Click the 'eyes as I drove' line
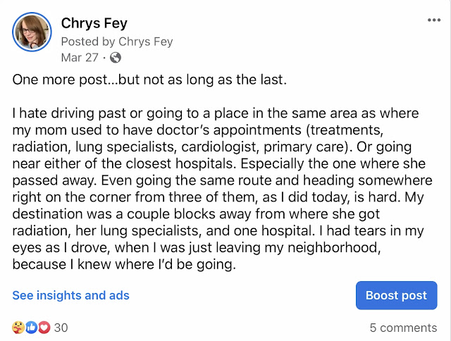451x341 pixels. click(197, 247)
